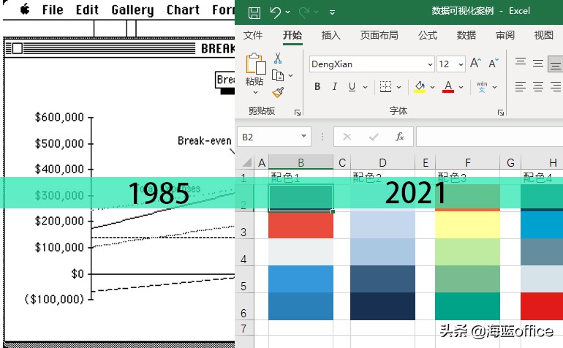Image resolution: width=563 pixels, height=348 pixels.
Task: Toggle Underline formatting
Action: coord(352,86)
